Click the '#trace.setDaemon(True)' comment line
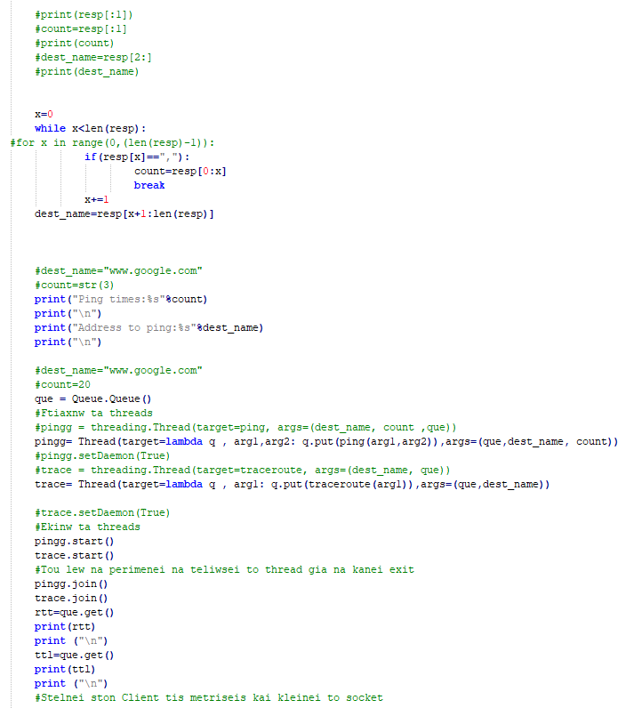The width and height of the screenshot is (642, 708). click(x=102, y=512)
